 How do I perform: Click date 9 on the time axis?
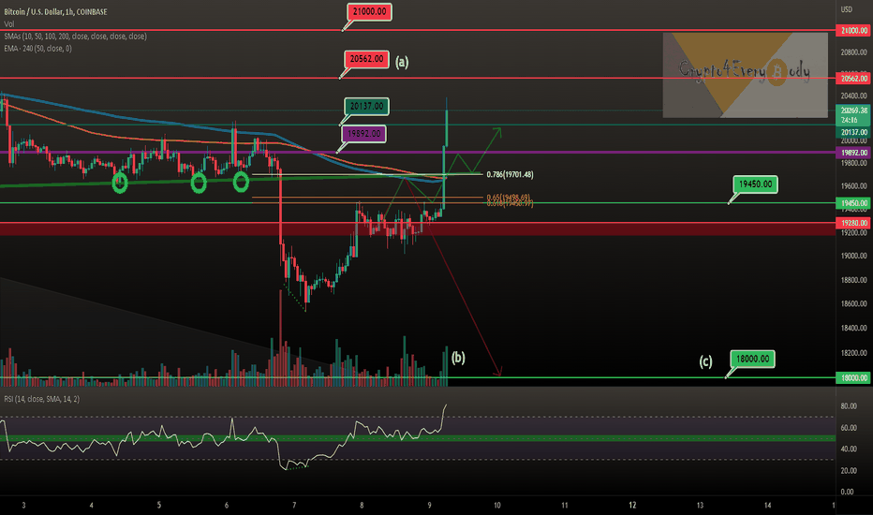429,506
